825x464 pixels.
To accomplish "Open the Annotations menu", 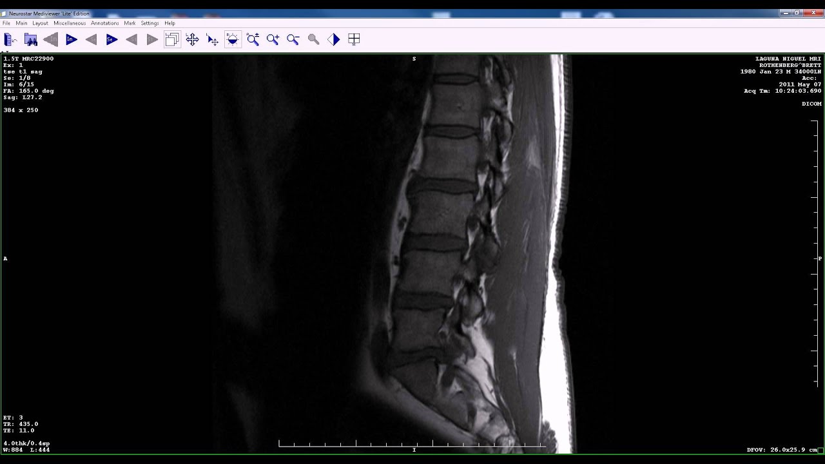I will (x=104, y=23).
